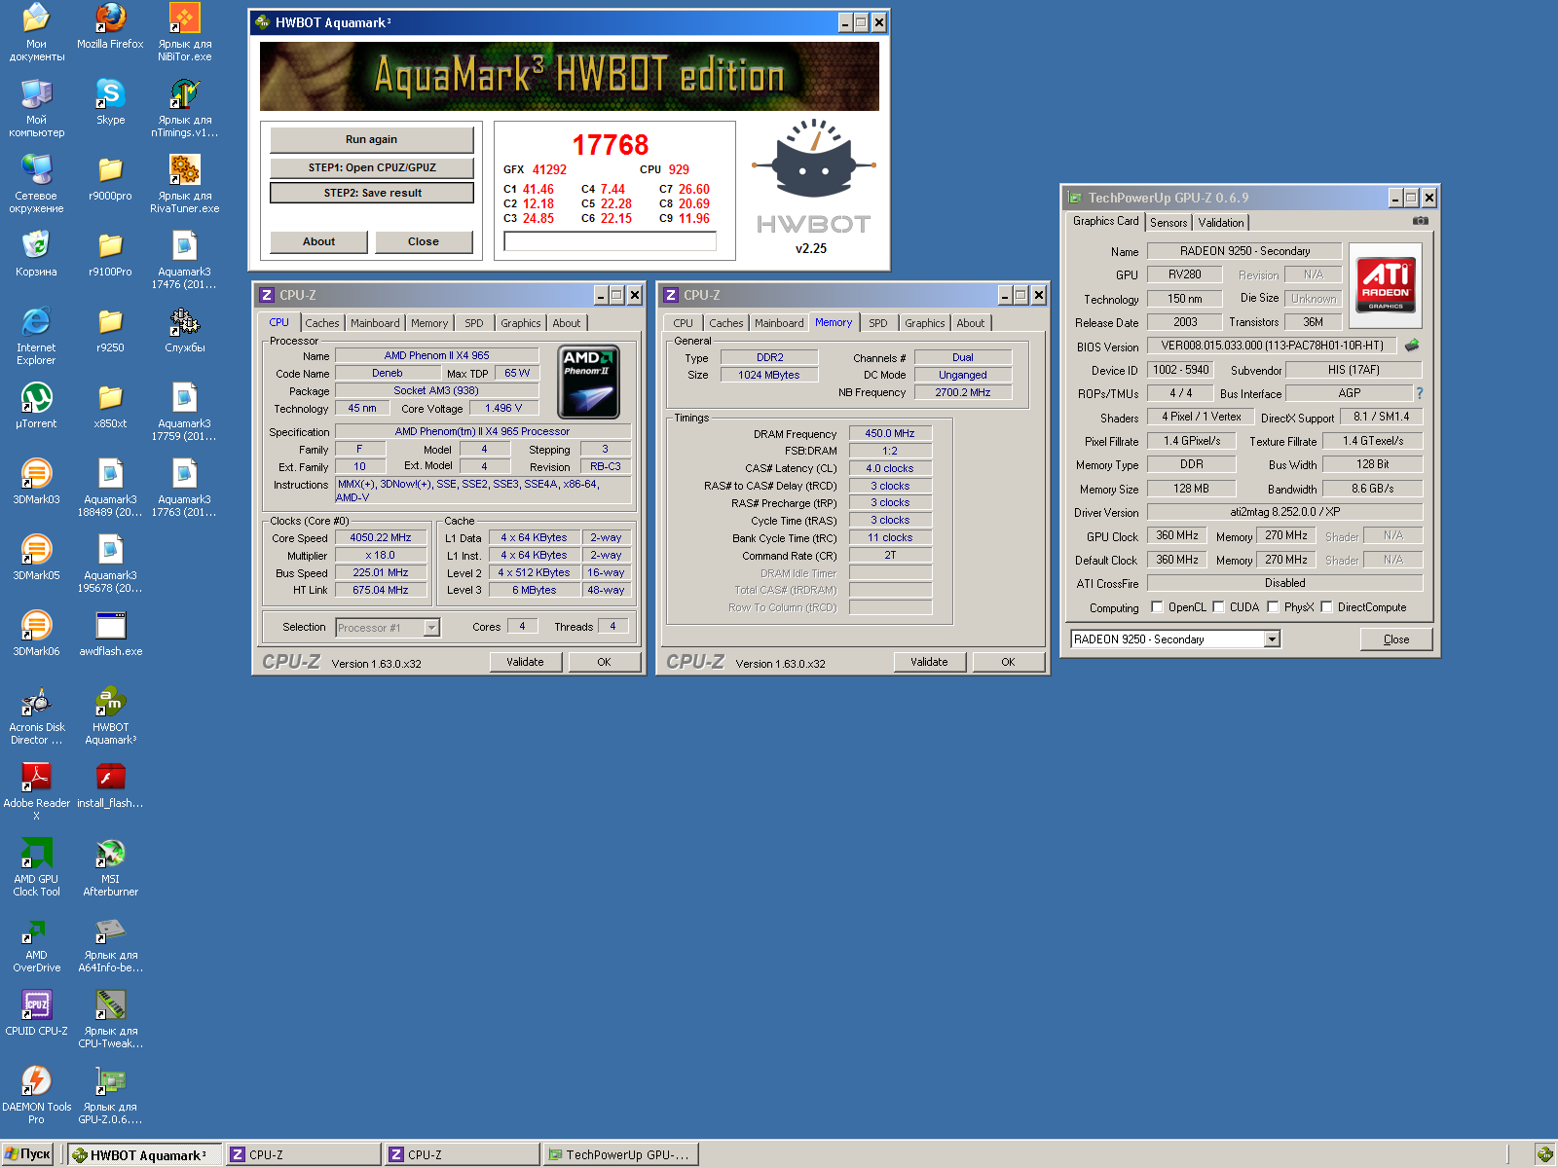Click STEP1: Open CPUZ/GPUZ button
Viewport: 1558px width, 1168px height.
coord(371,167)
